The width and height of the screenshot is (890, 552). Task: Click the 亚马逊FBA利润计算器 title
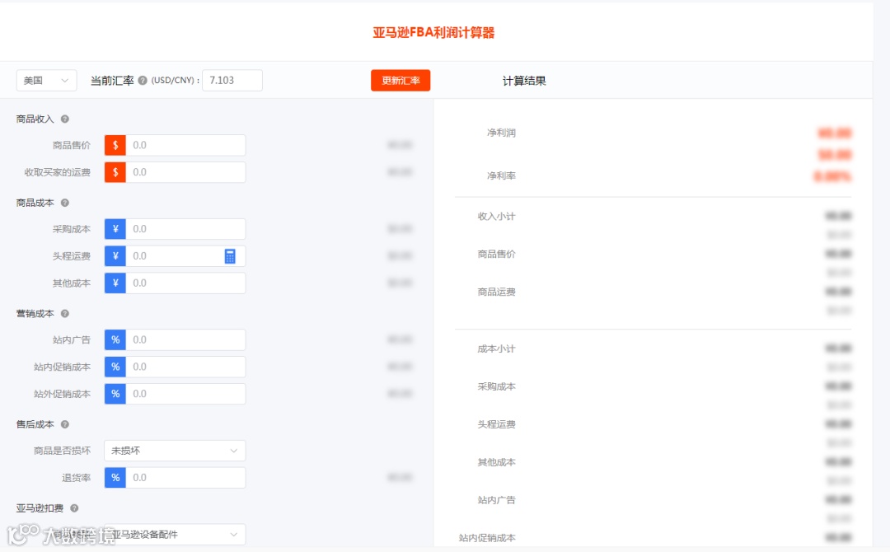(x=433, y=33)
